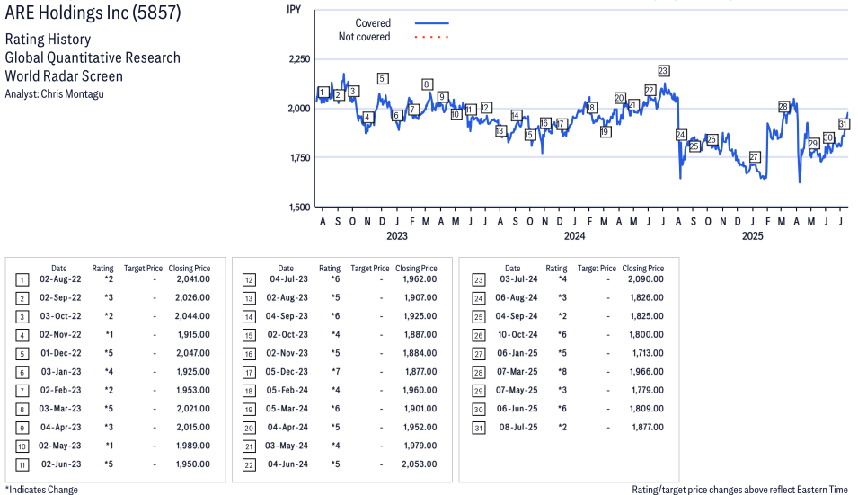858x495 pixels.
Task: Click closing price 1,713.00
Action: [x=648, y=353]
